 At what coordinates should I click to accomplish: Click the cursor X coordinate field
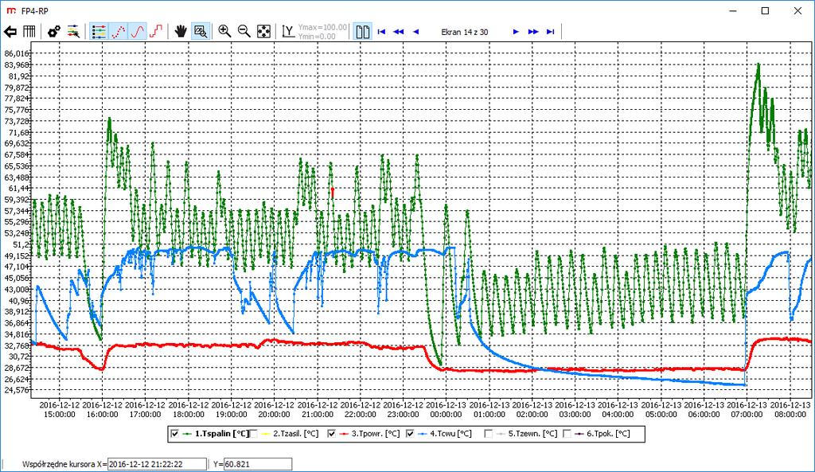tap(157, 464)
